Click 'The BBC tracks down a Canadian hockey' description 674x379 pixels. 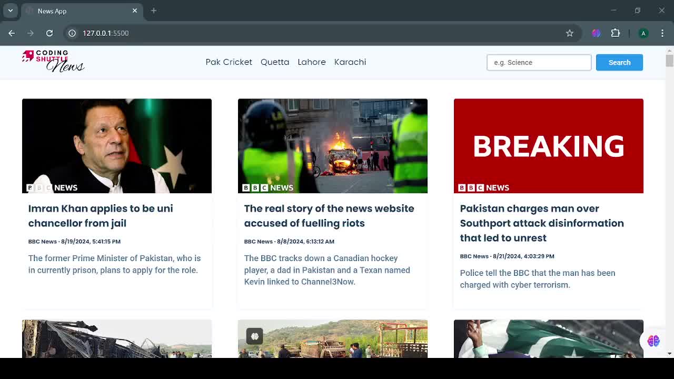pyautogui.click(x=327, y=270)
